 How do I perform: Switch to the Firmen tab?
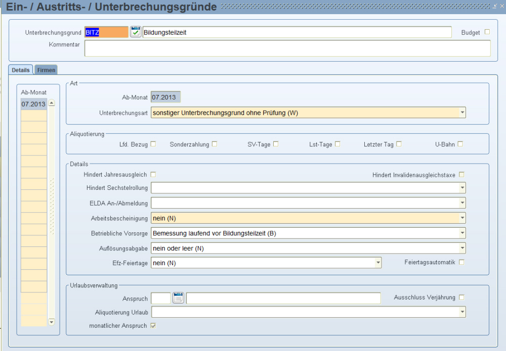46,70
